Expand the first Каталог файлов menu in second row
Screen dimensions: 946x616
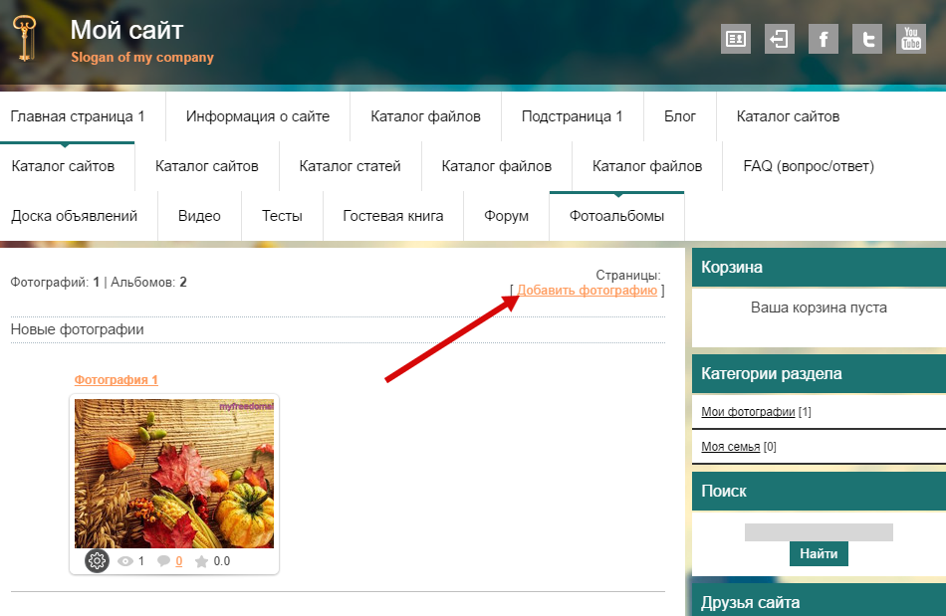coord(495,166)
